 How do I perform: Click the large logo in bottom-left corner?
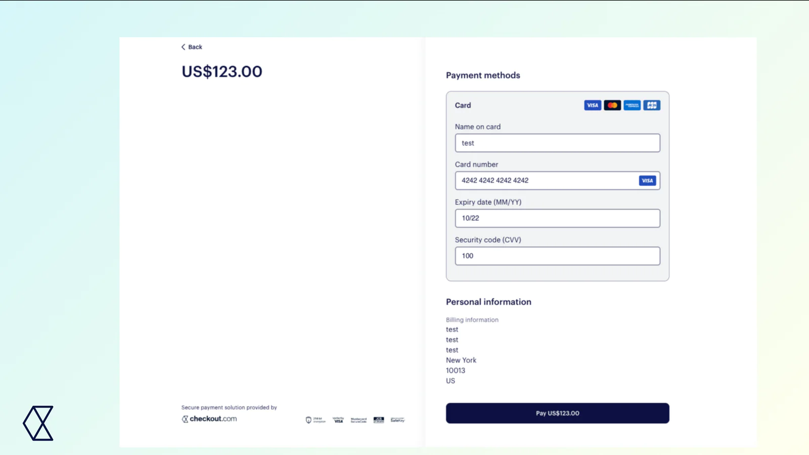point(38,423)
